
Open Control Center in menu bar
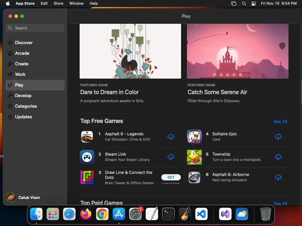[254, 4]
